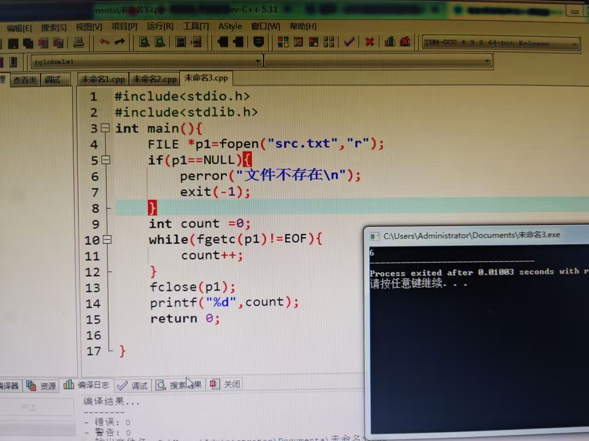Collapse the fold marker on line 3
Viewport: 589px width, 441px height.
point(105,129)
